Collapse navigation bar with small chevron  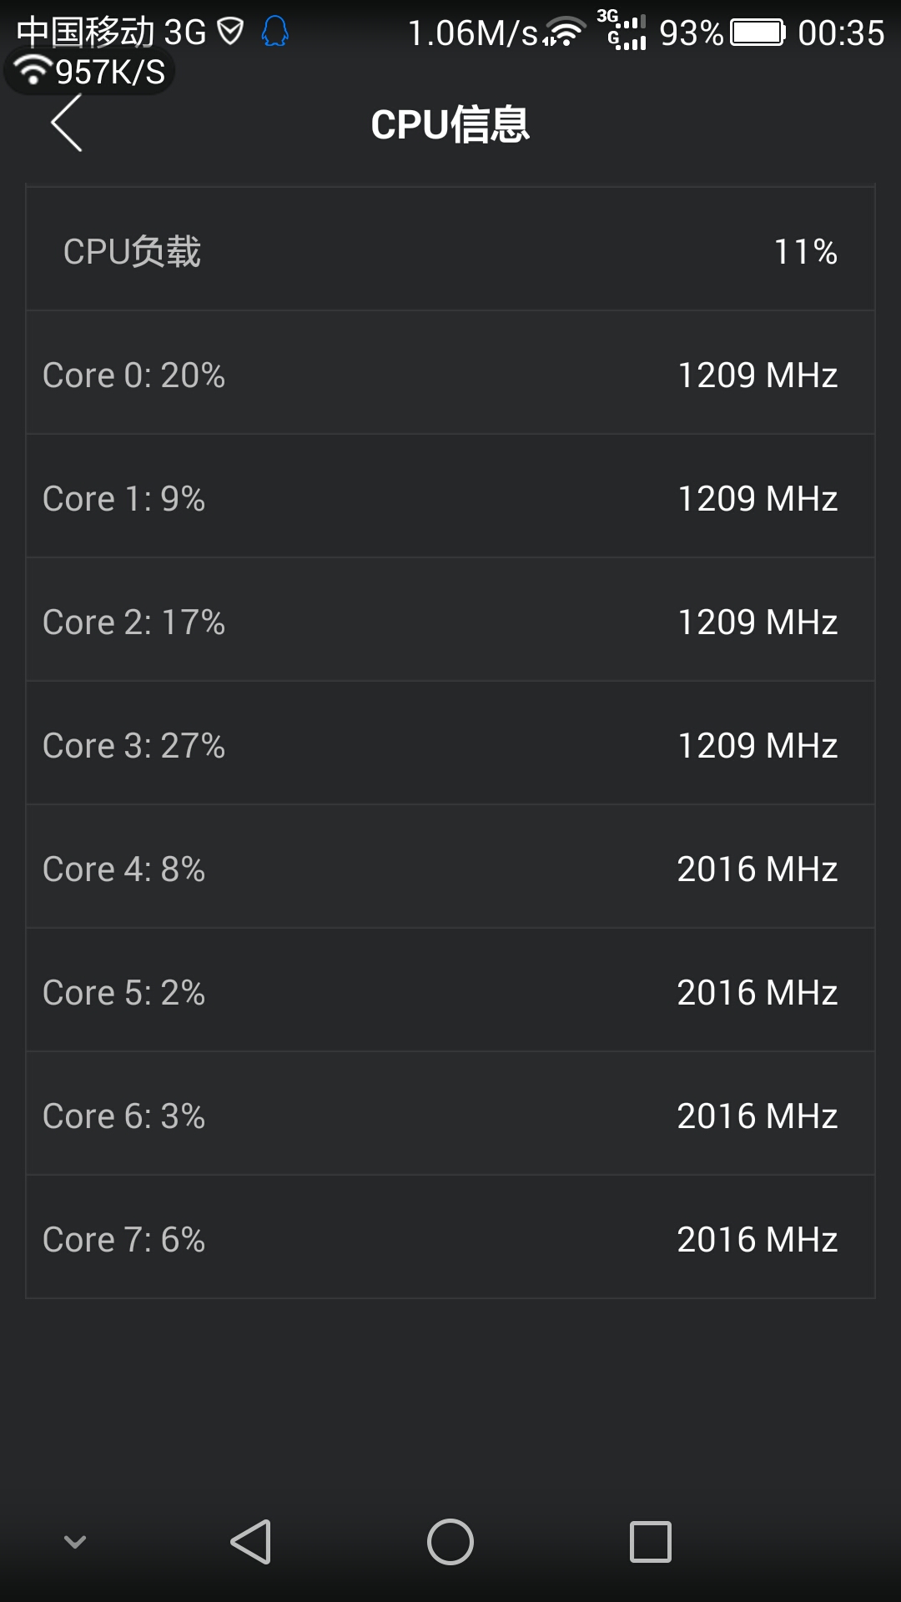coord(75,1541)
